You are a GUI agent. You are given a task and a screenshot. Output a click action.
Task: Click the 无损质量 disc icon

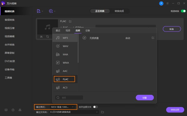pos(84,38)
